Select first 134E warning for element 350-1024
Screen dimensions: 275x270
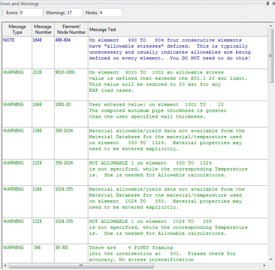pyautogui.click(x=135, y=143)
